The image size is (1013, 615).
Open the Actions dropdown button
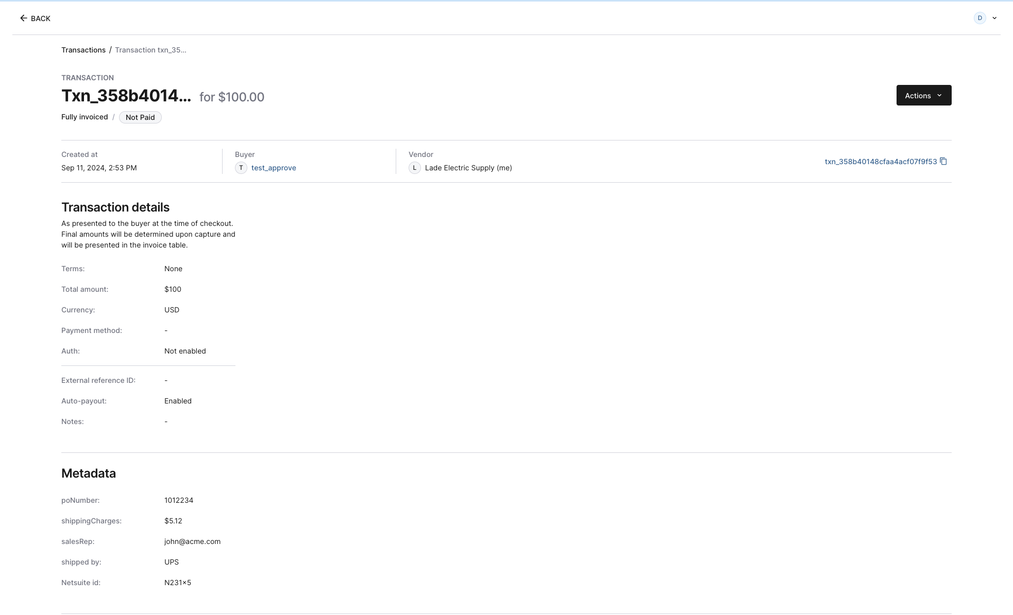coord(924,95)
